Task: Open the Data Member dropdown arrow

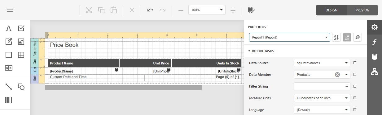Action: click(346, 75)
